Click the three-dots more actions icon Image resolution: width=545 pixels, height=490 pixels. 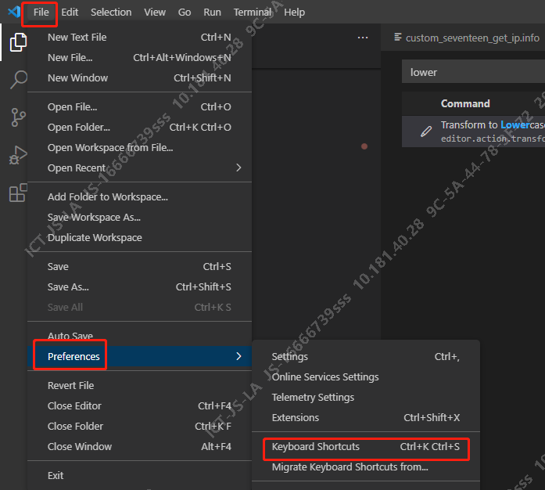362,38
